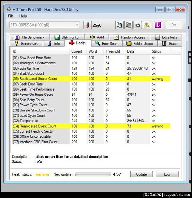The height and width of the screenshot is (198, 192).
Task: Click the 4:57 next update countdown
Action: point(117,174)
